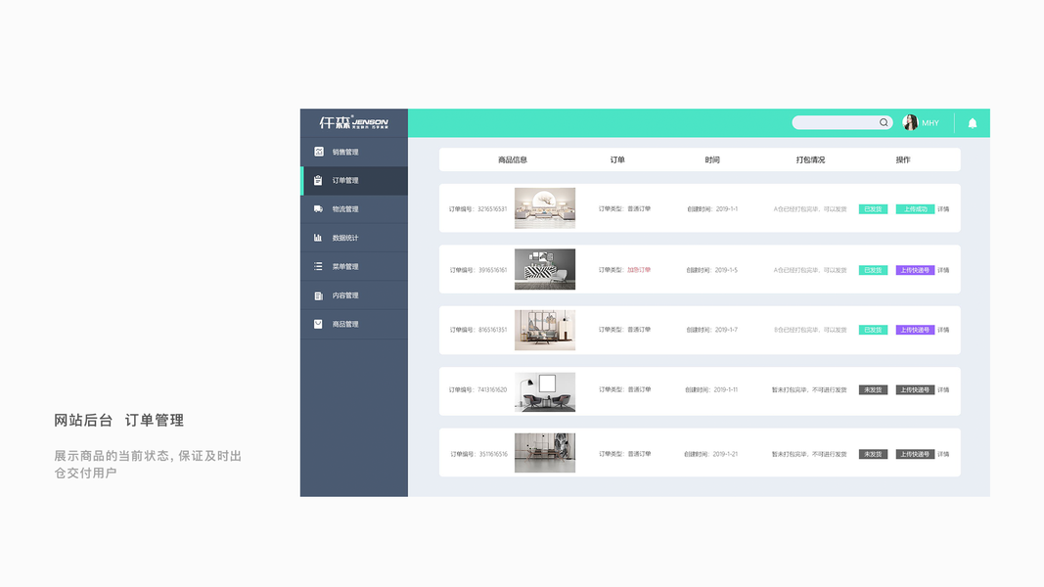Screen dimensions: 1044x587
Task: Open striped cabinet thumbnail of order 3916516161
Action: (545, 270)
